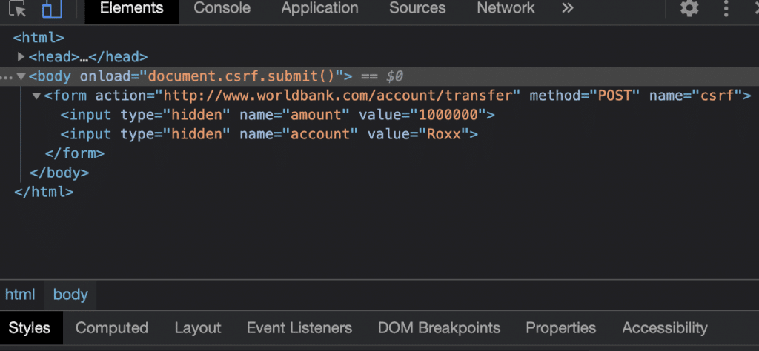
Task: Open the Event Listeners pane tab
Action: click(299, 328)
